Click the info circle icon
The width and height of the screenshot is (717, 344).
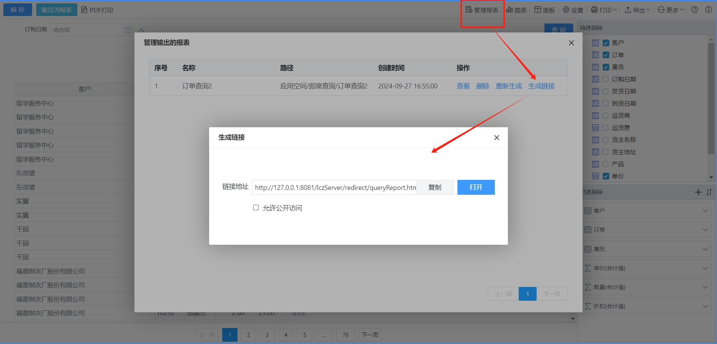tap(708, 10)
